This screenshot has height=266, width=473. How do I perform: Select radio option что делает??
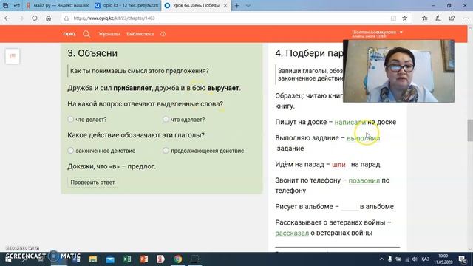click(71, 119)
